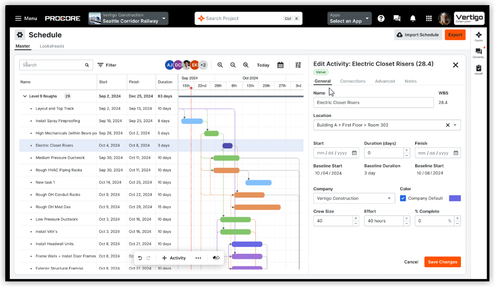This screenshot has width=495, height=287.
Task: Open the Company dropdown showing Vertigo Construction
Action: [x=354, y=198]
